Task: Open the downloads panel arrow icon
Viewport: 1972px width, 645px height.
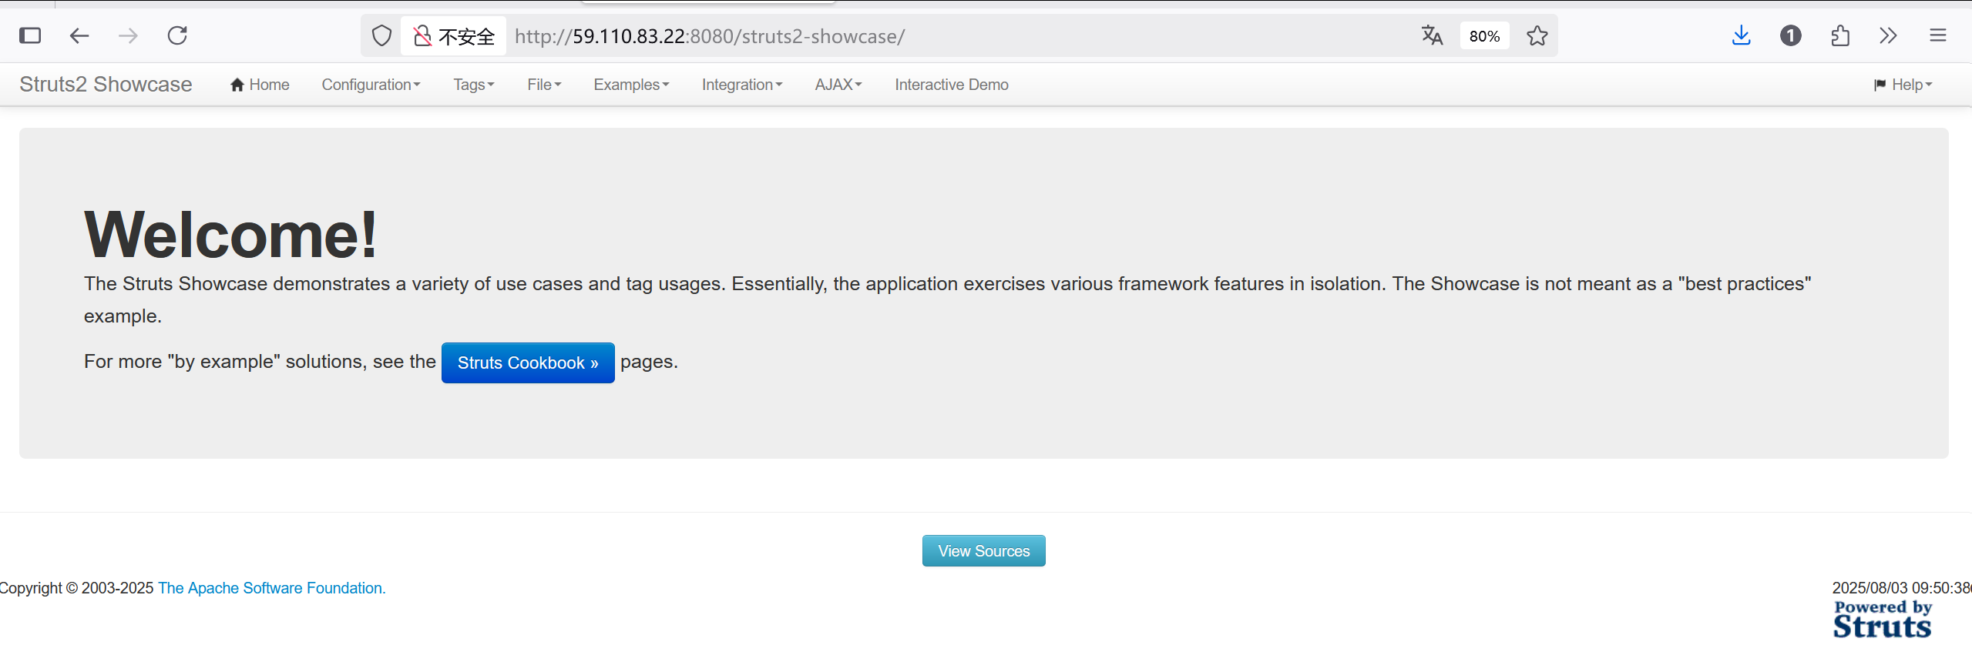Action: click(x=1742, y=35)
